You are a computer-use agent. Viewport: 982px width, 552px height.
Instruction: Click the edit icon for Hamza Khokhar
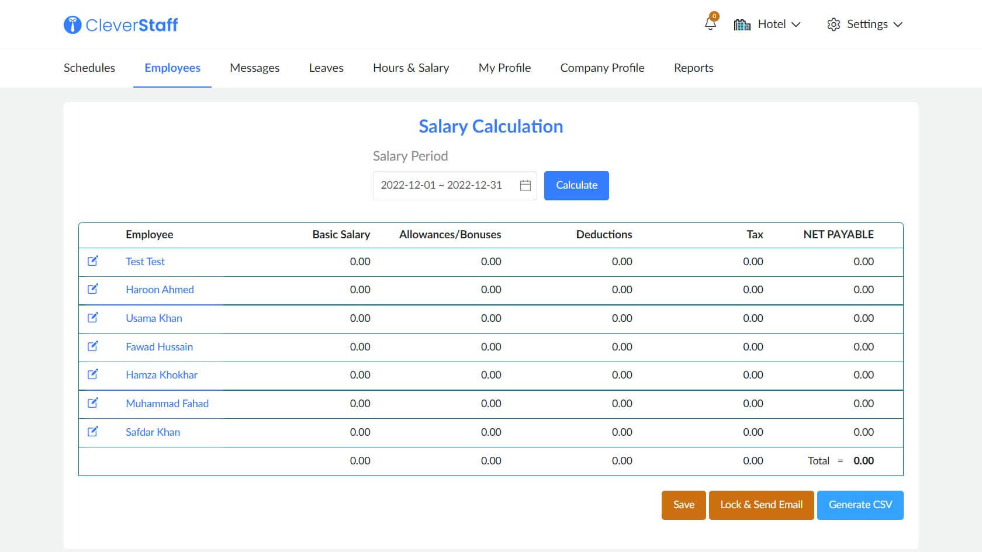coord(93,374)
